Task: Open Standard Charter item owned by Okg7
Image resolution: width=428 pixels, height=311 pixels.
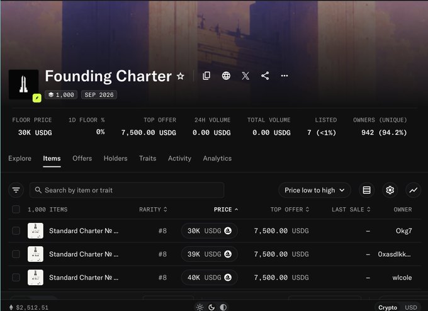Action: pyautogui.click(x=84, y=230)
